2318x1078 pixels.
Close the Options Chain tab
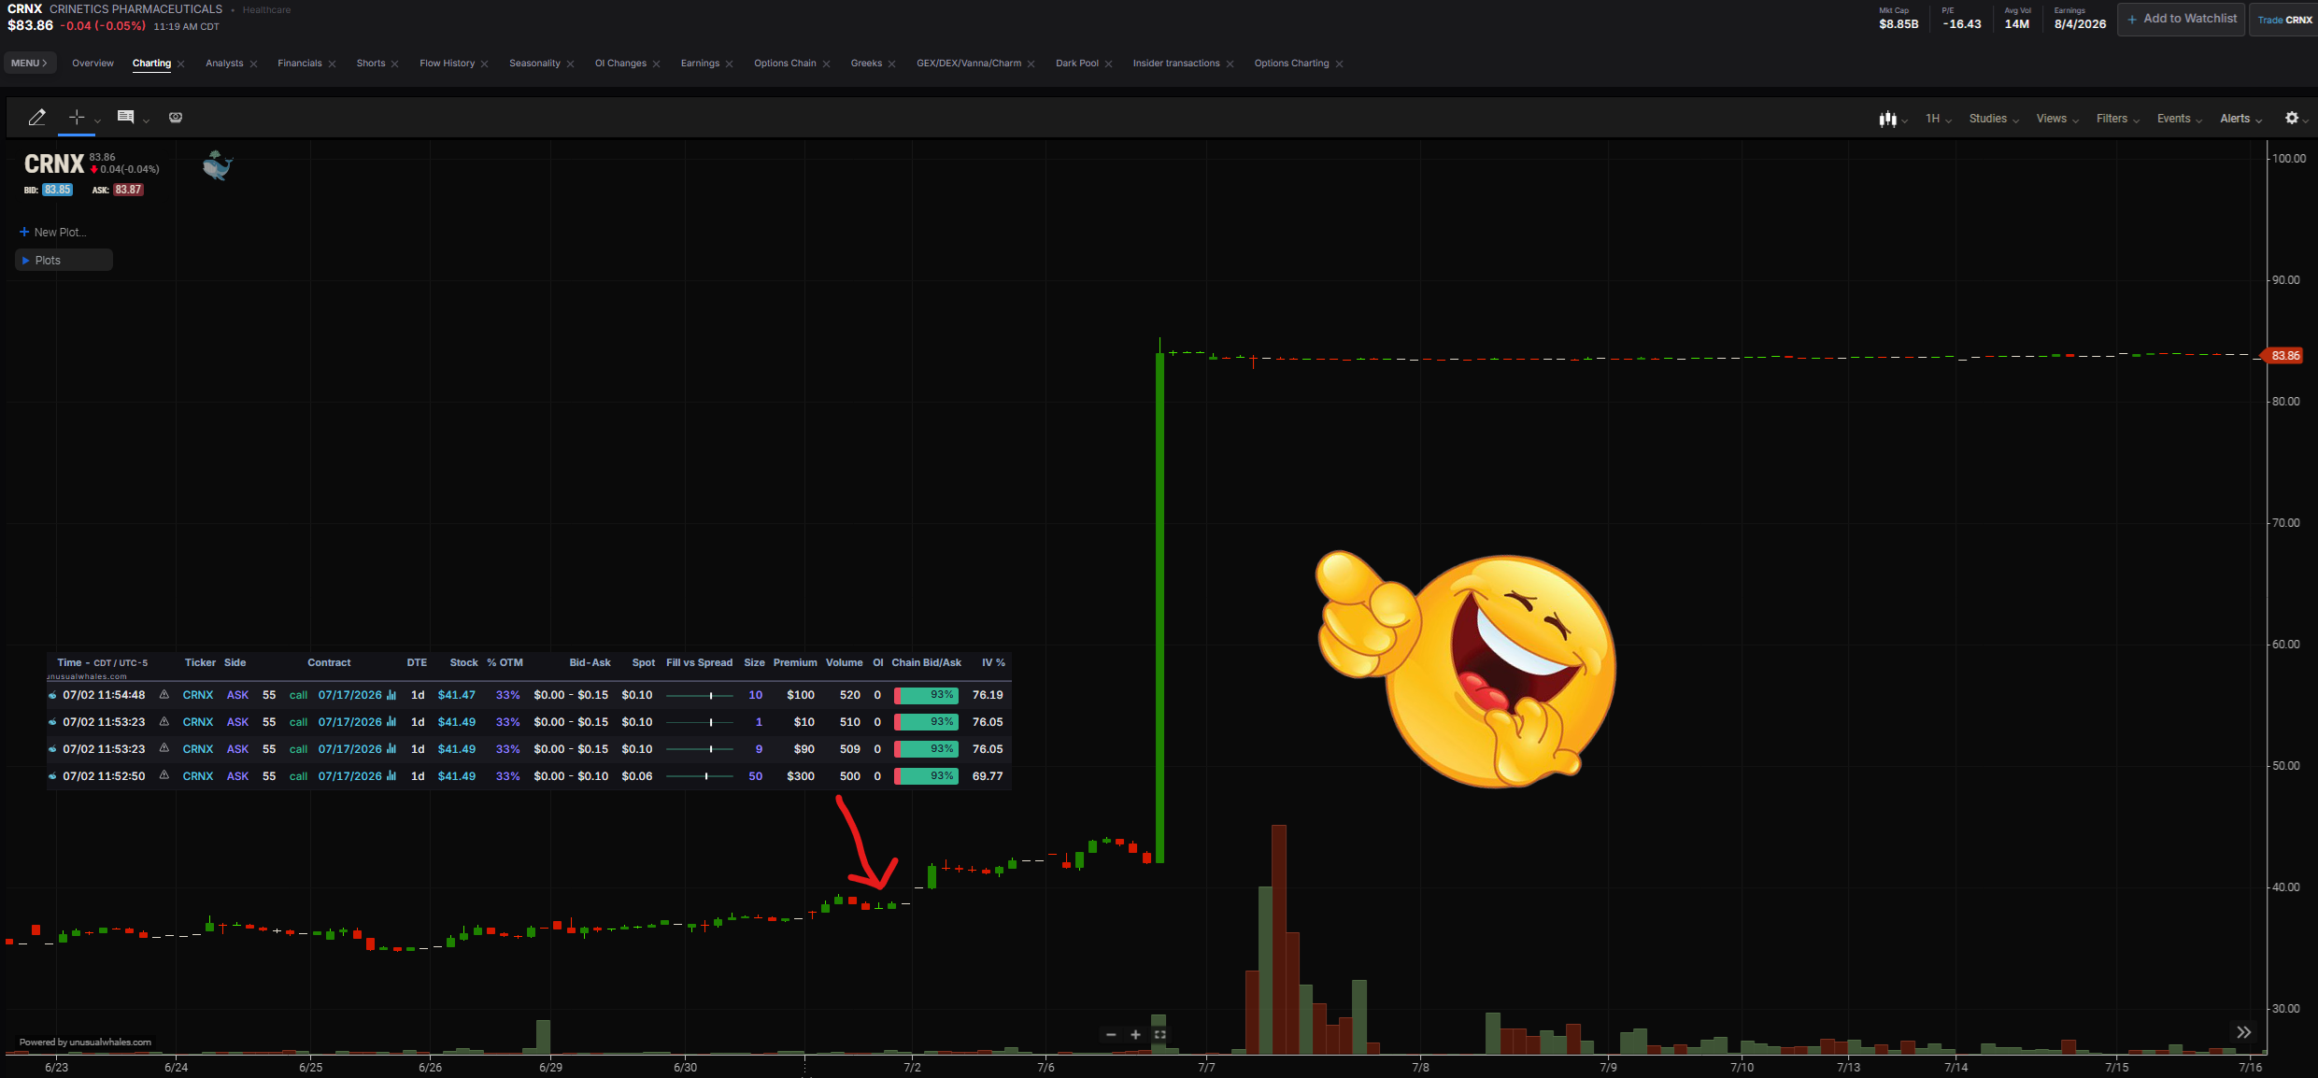coord(826,64)
